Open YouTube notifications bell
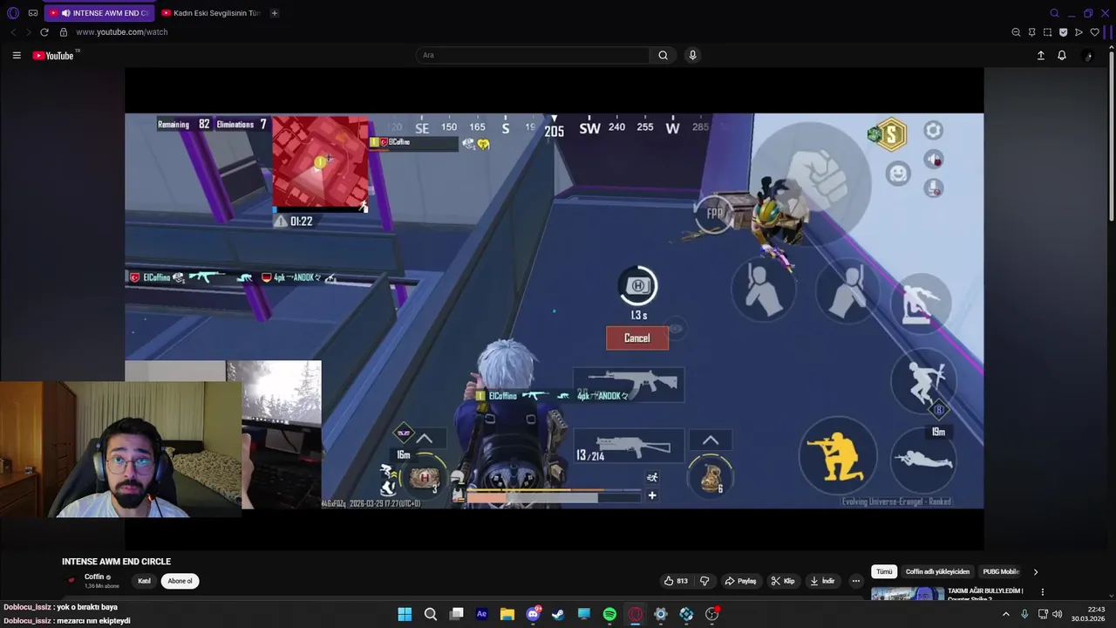This screenshot has height=628, width=1116. pyautogui.click(x=1062, y=55)
